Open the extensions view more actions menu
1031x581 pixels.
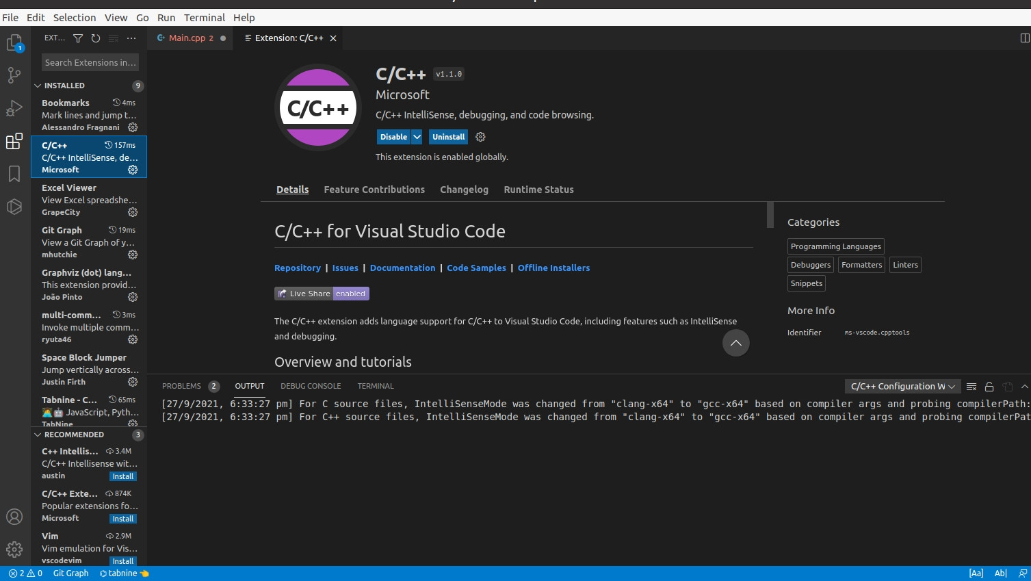tap(131, 38)
